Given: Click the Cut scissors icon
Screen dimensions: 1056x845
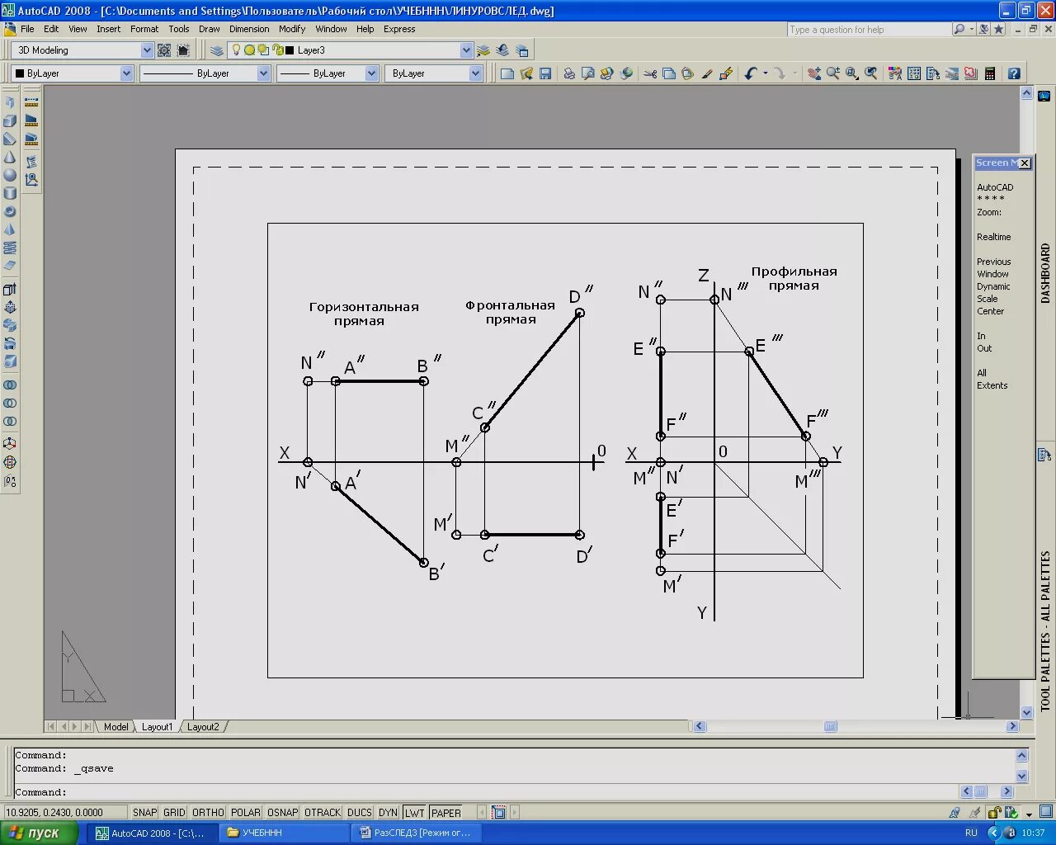Looking at the screenshot, I should [x=650, y=73].
